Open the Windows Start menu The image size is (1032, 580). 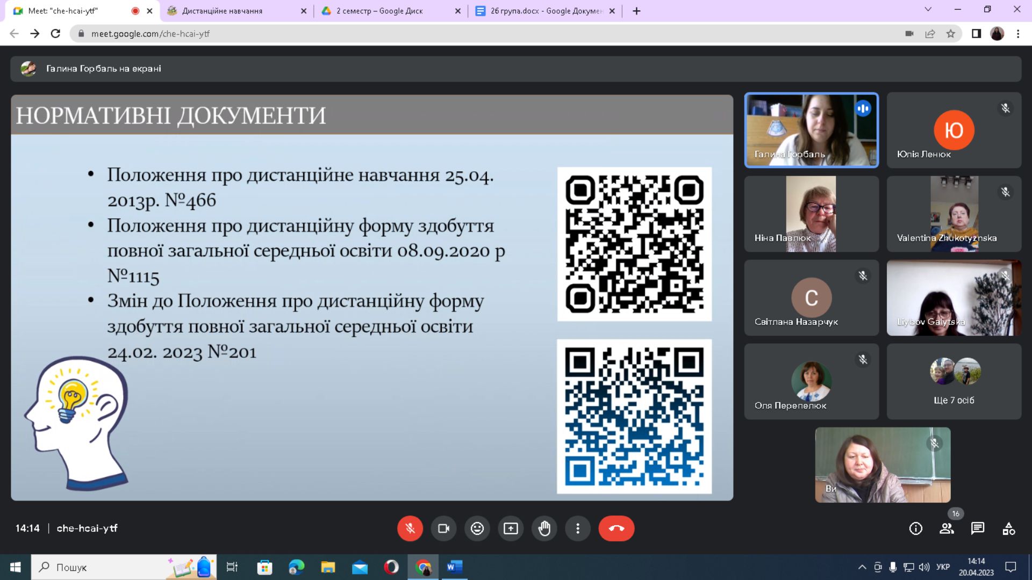pos(15,567)
